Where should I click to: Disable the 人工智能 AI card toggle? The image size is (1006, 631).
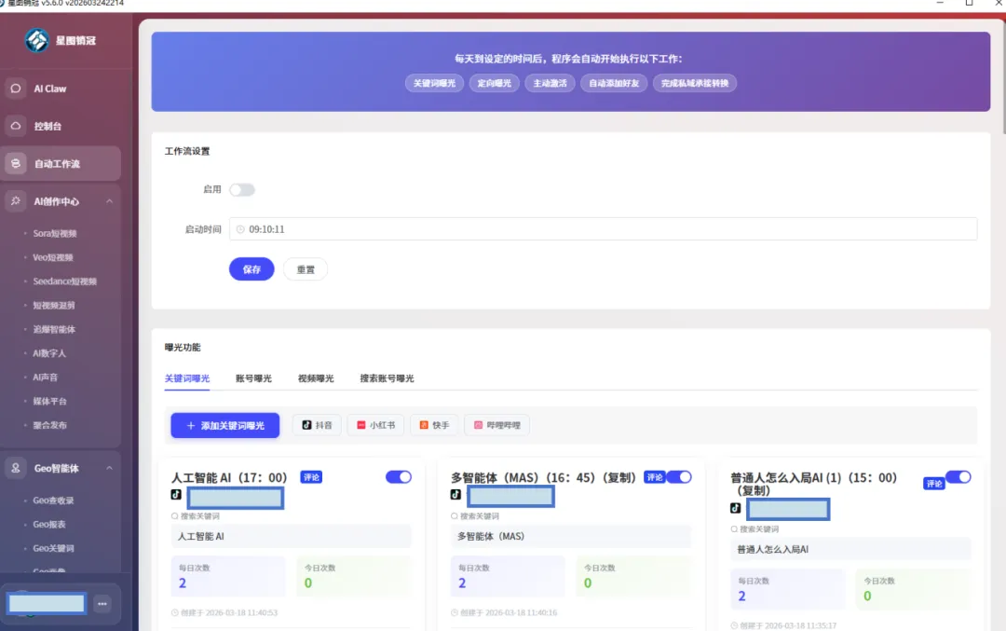coord(398,476)
